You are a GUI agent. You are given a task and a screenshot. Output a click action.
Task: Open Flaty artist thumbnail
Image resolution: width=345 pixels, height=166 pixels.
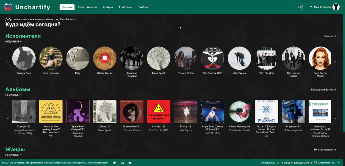coord(78,58)
